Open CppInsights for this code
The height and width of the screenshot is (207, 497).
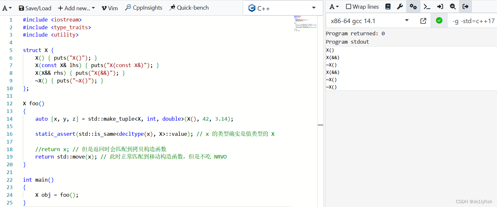(143, 8)
